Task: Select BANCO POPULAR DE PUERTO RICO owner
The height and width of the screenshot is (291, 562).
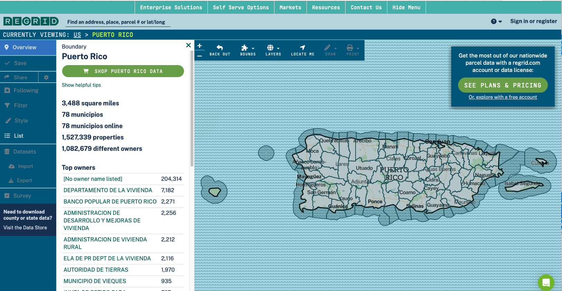Action: [110, 201]
